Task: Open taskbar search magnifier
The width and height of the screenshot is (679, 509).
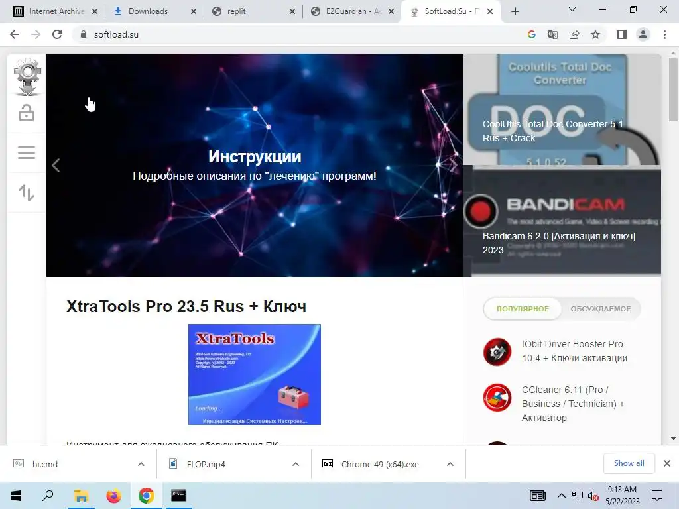Action: (48, 496)
